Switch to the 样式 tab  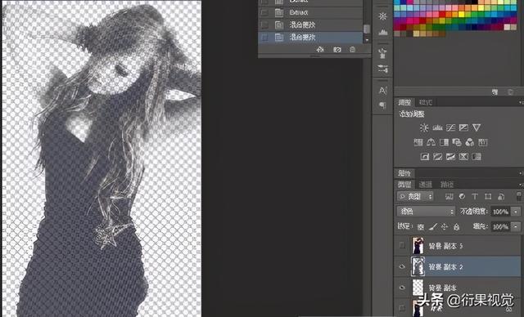click(426, 102)
